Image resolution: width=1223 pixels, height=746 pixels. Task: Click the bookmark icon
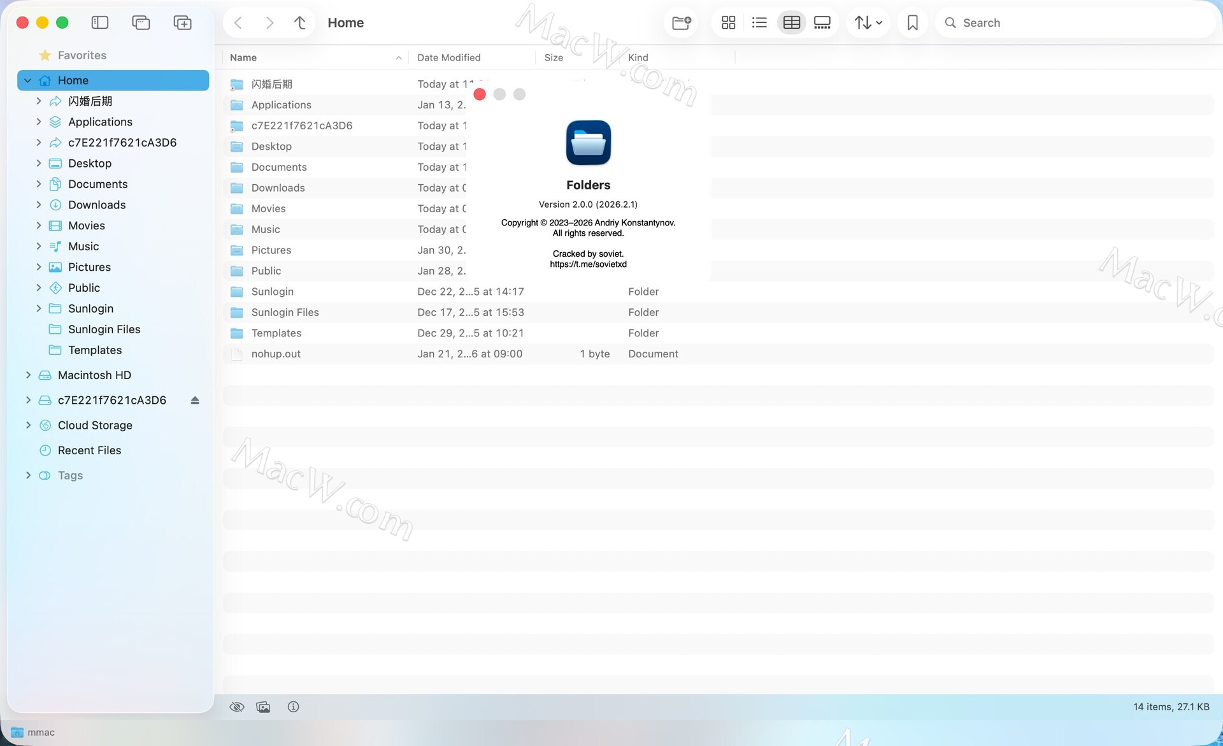pyautogui.click(x=912, y=23)
